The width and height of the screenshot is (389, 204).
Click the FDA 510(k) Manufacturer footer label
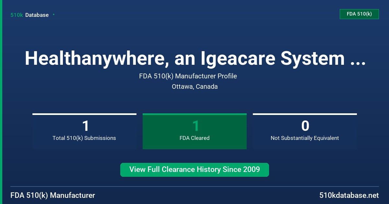coord(53,196)
